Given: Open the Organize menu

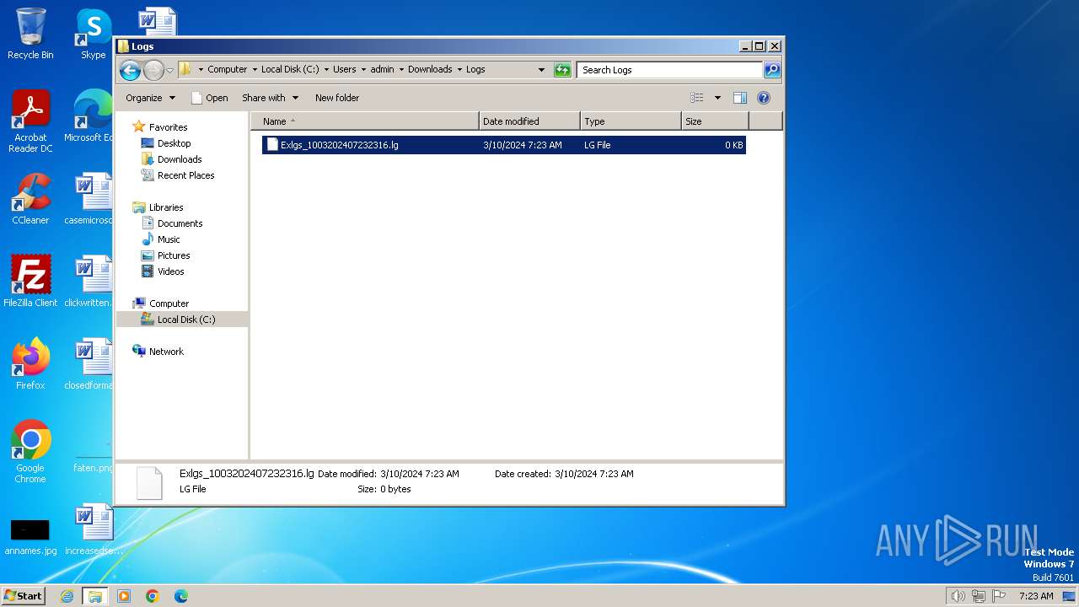Looking at the screenshot, I should tap(150, 98).
